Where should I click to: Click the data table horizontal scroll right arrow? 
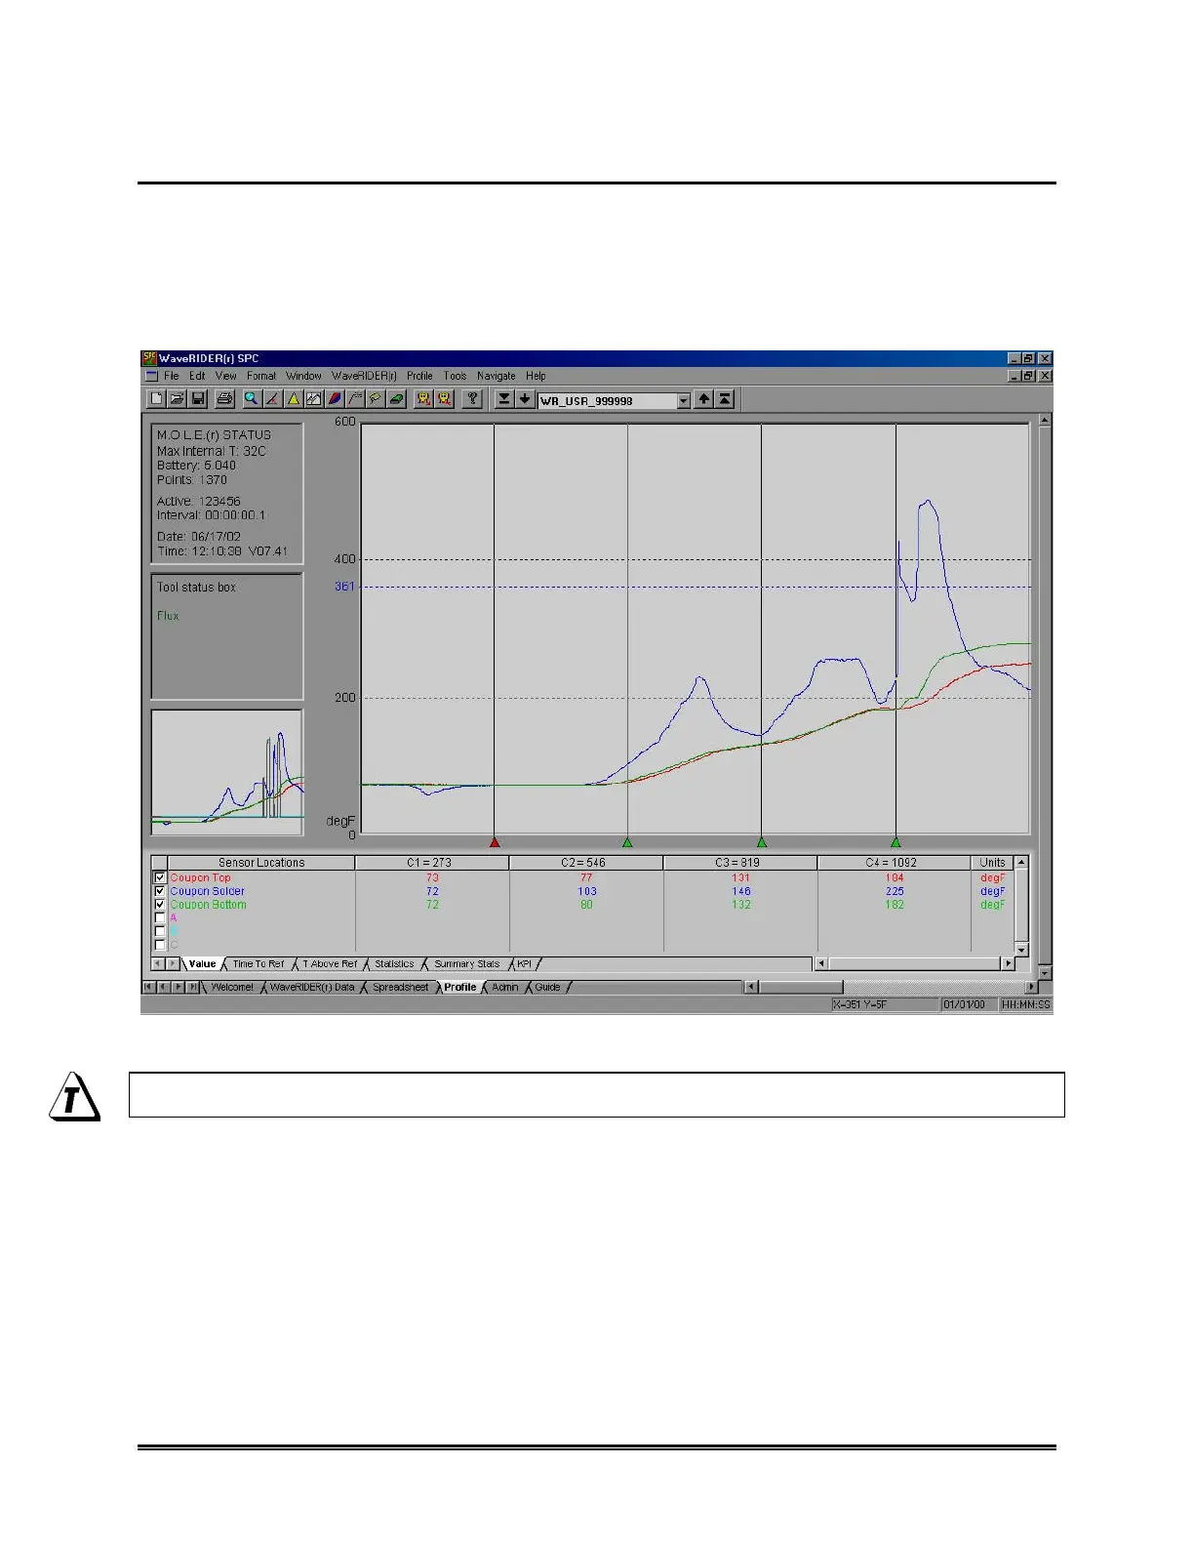[x=1009, y=964]
